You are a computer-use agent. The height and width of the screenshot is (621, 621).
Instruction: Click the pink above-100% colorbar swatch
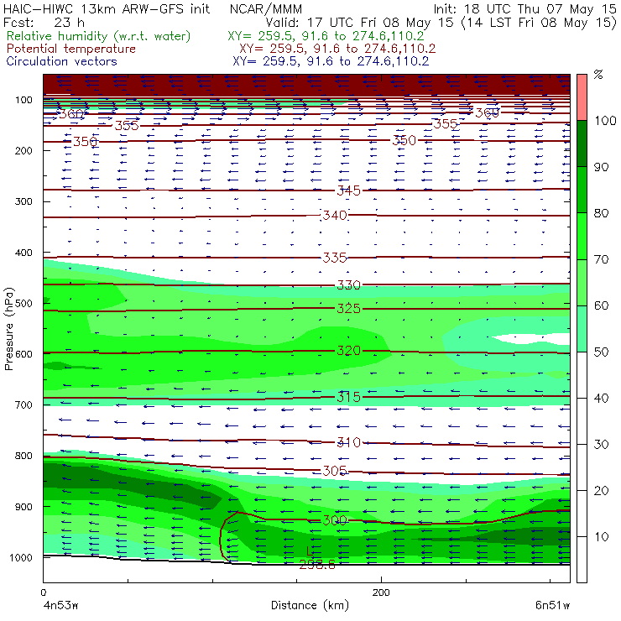tap(582, 97)
